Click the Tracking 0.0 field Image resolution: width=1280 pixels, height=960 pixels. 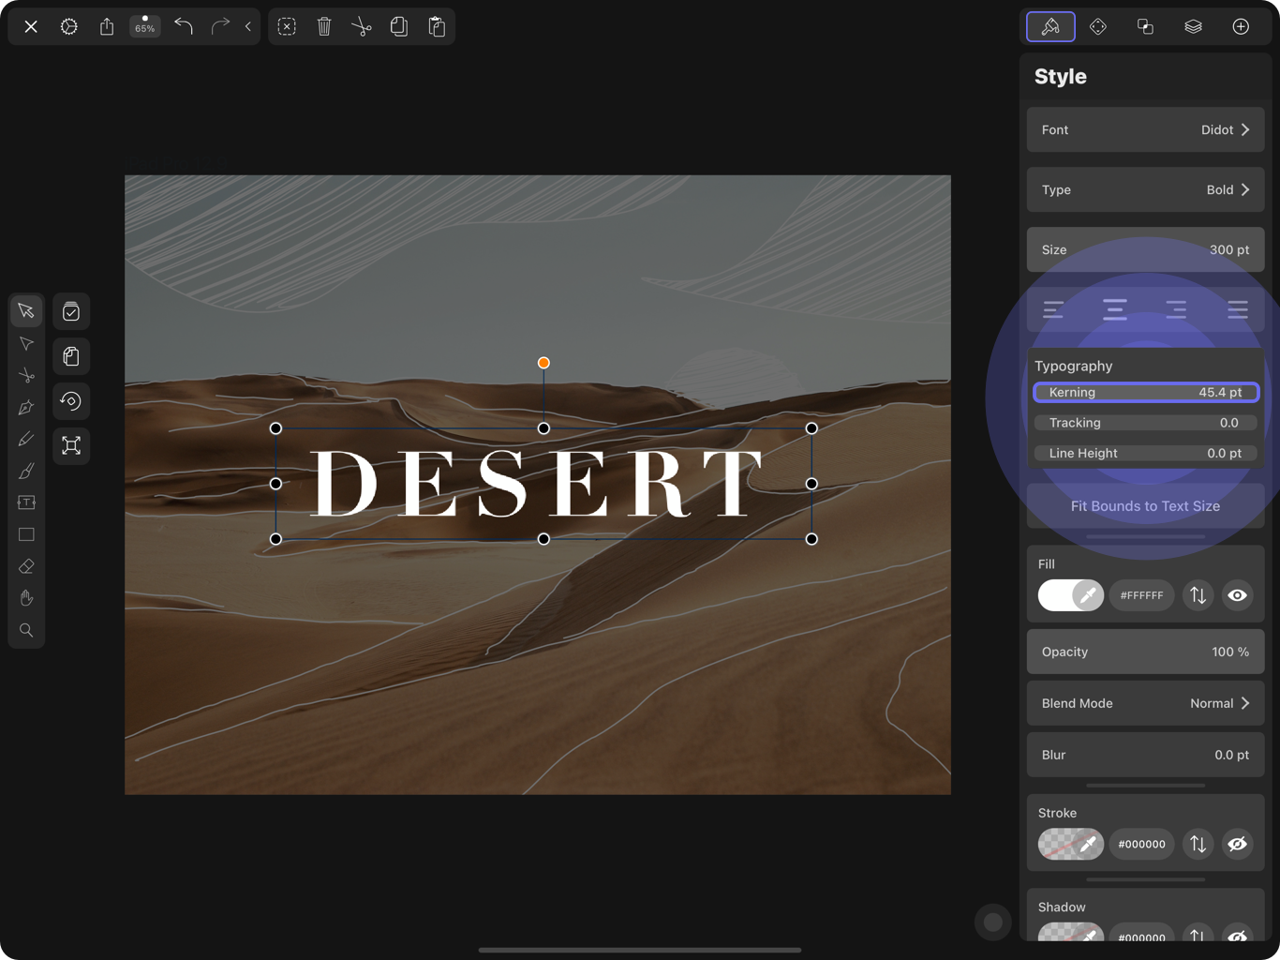(x=1145, y=423)
